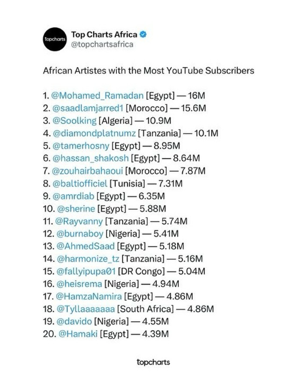Visit the @fallyipupa01 mention link
The width and height of the screenshot is (294, 375).
point(86,271)
